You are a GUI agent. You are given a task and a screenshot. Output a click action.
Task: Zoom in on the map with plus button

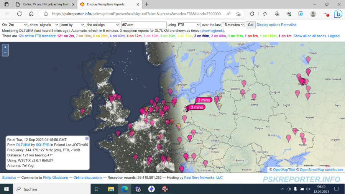pyautogui.click(x=5, y=47)
